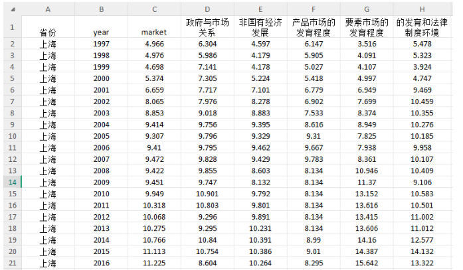
Task: Select the year cell 2016
Action: (101, 263)
